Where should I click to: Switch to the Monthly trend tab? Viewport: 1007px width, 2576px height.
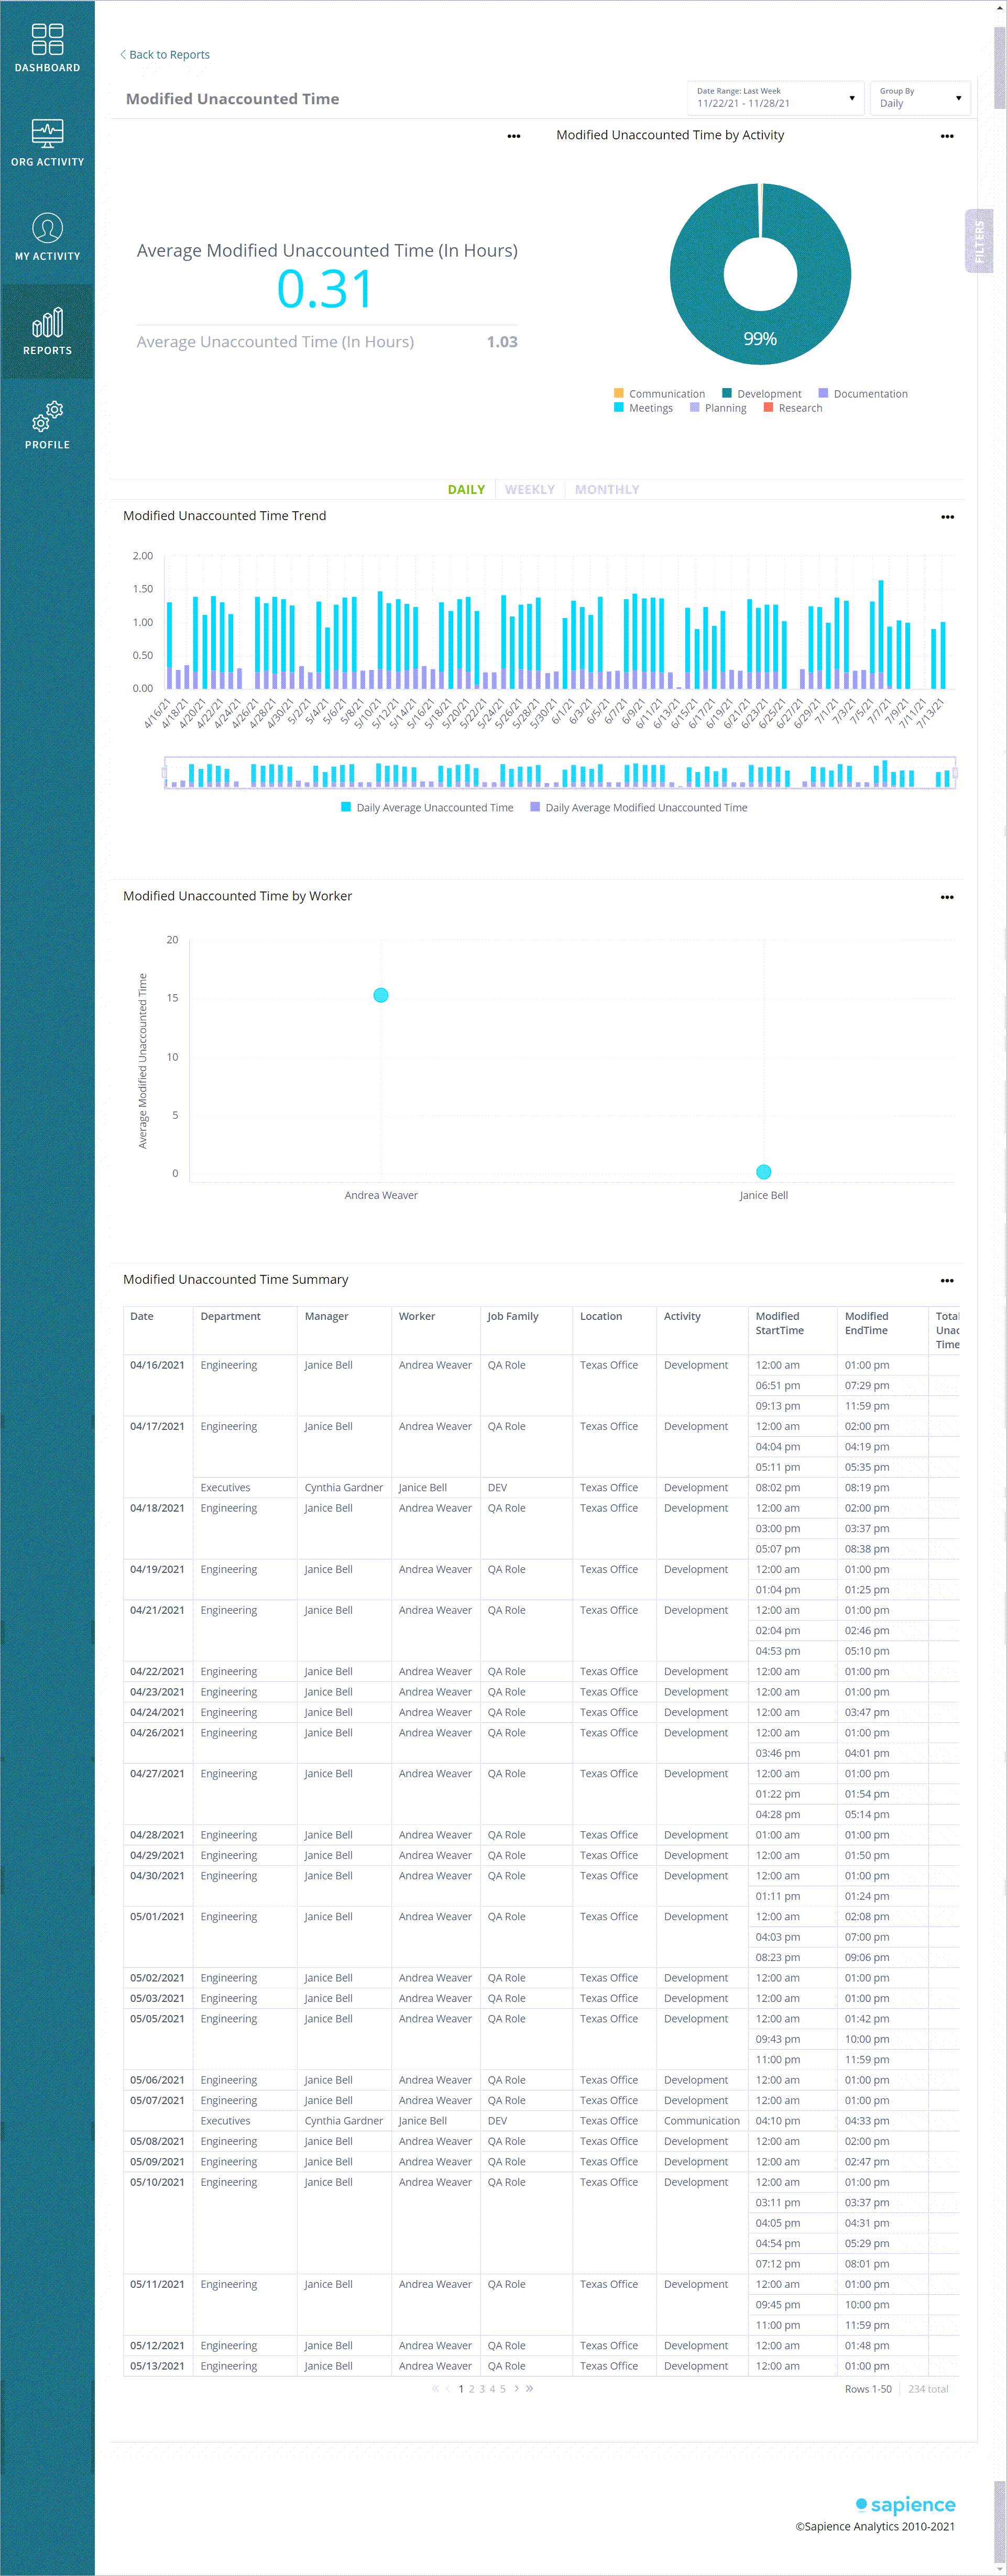(x=607, y=489)
